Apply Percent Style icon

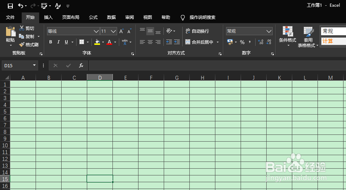[x=242, y=42]
